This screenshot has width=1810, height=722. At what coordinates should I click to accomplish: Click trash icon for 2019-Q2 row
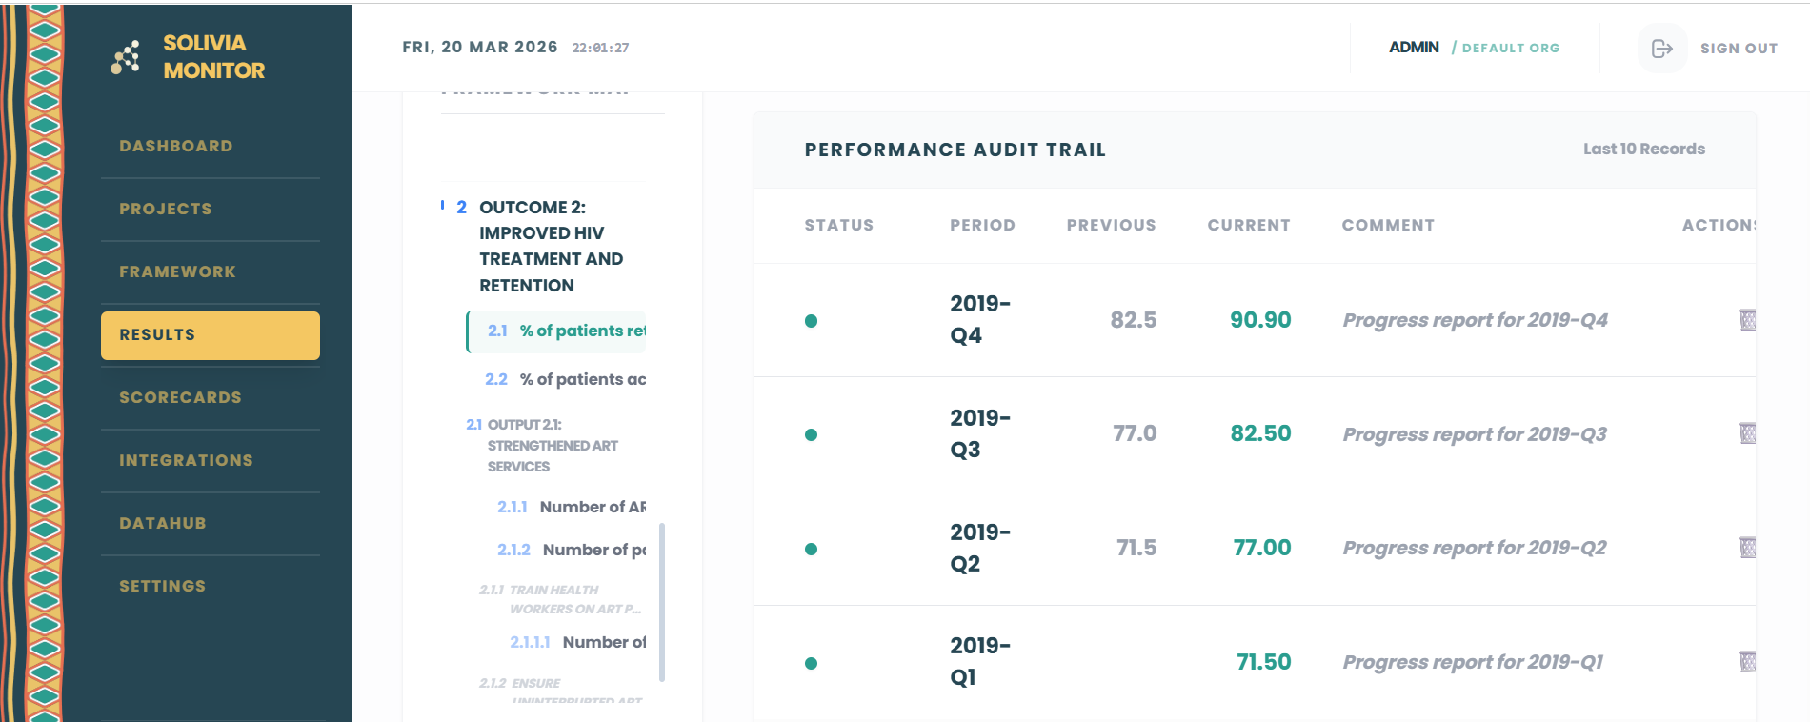pyautogui.click(x=1747, y=548)
